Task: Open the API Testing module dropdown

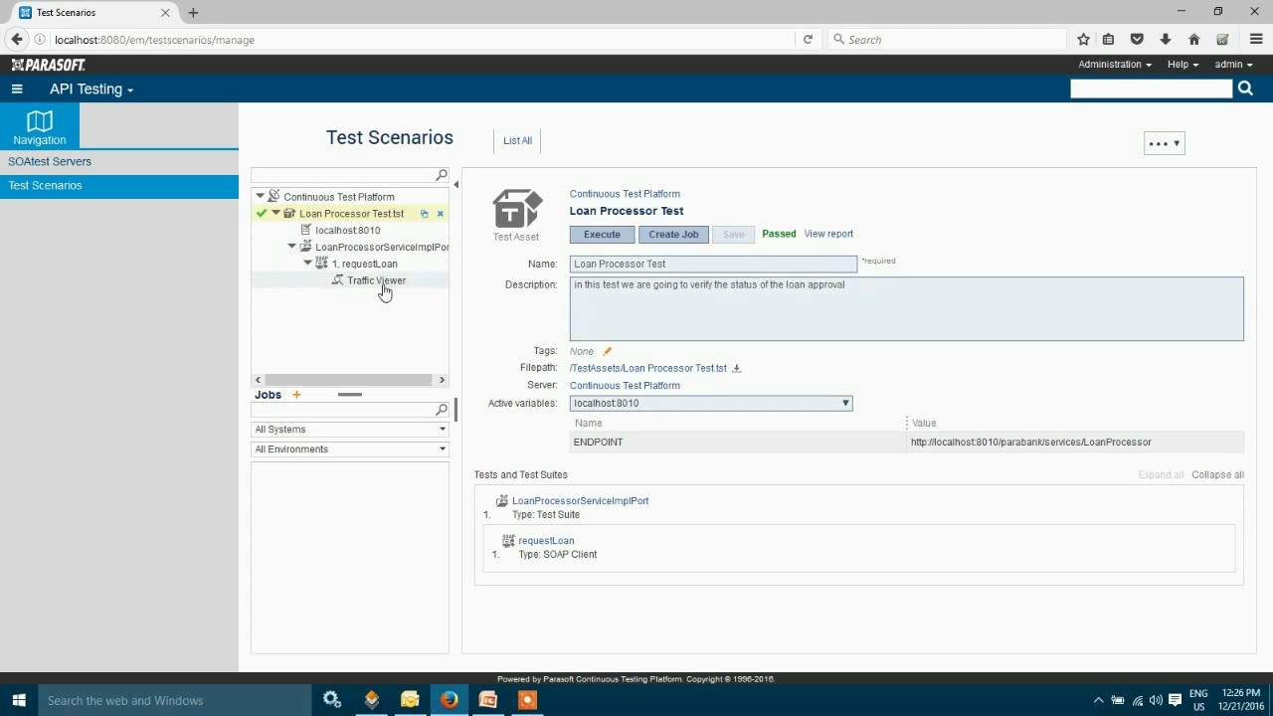Action: (91, 89)
